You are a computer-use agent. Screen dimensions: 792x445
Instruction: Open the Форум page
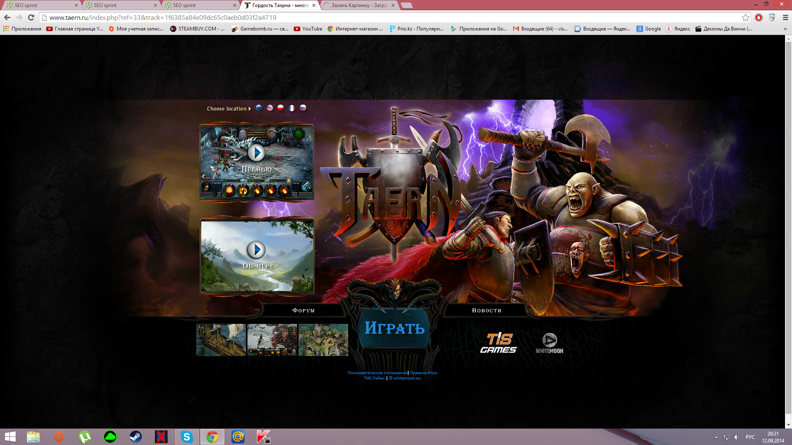click(304, 310)
